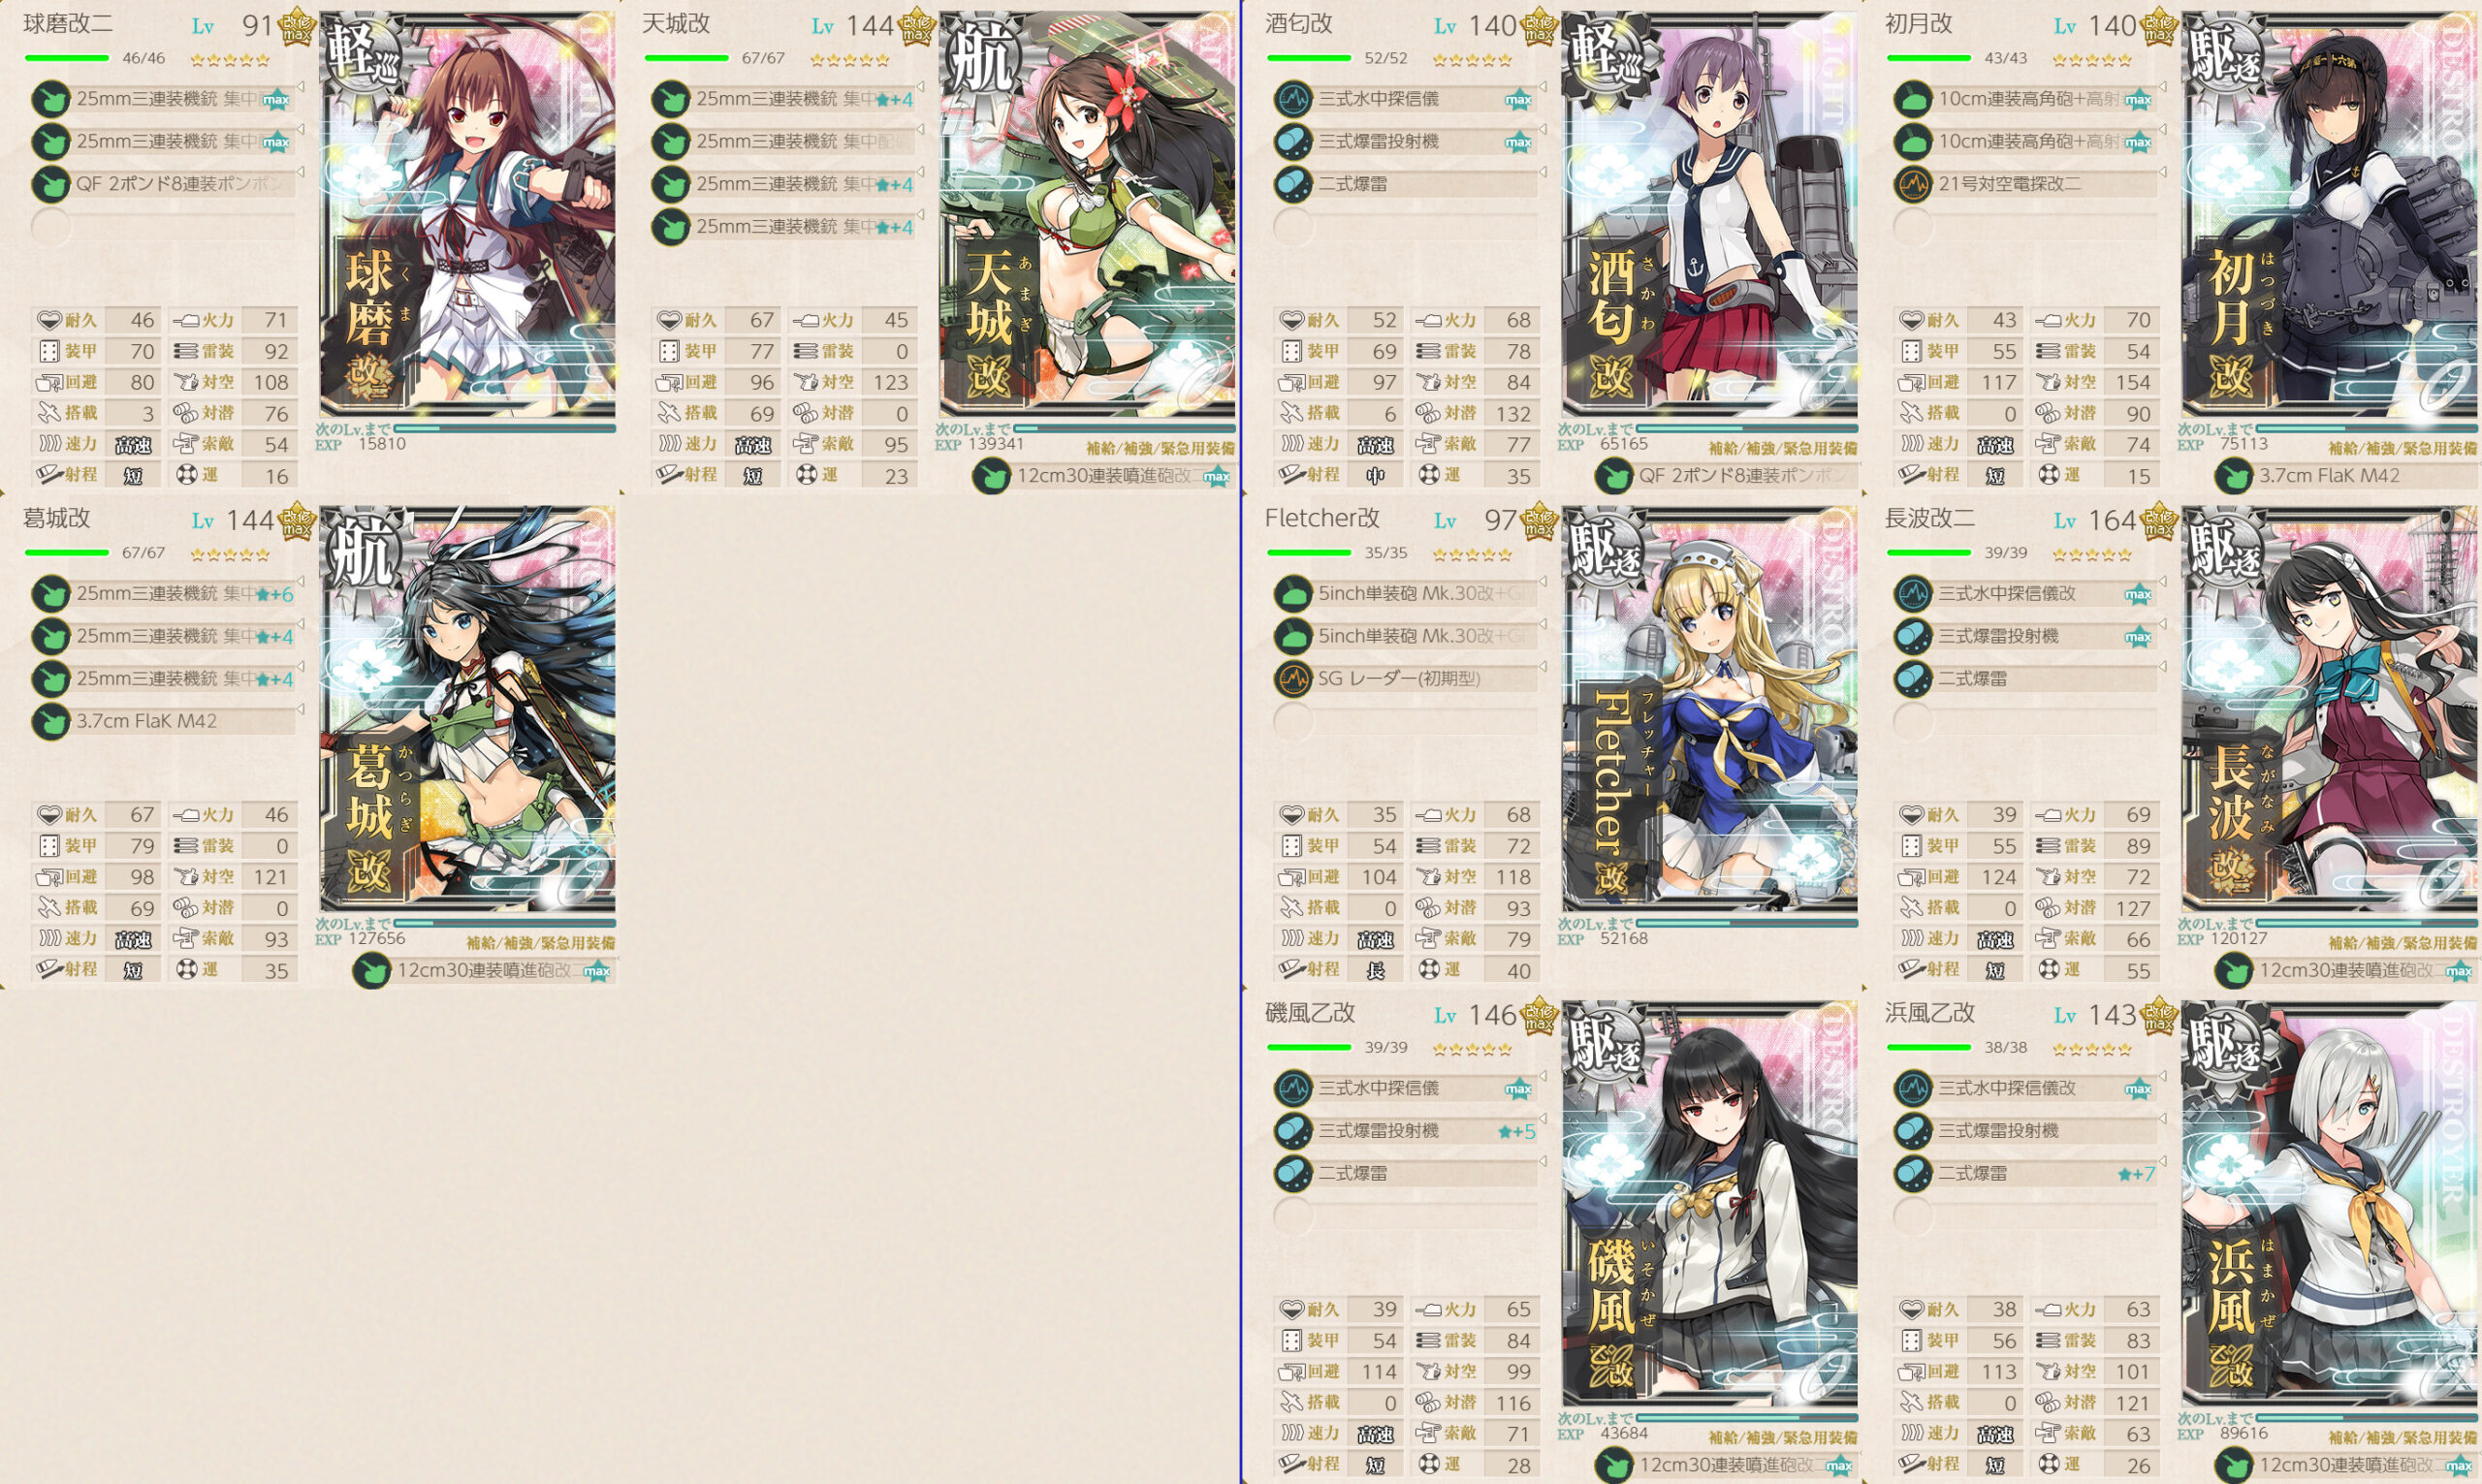Open the Fletcher改 card portrait
The image size is (2482, 1484).
tap(1710, 710)
